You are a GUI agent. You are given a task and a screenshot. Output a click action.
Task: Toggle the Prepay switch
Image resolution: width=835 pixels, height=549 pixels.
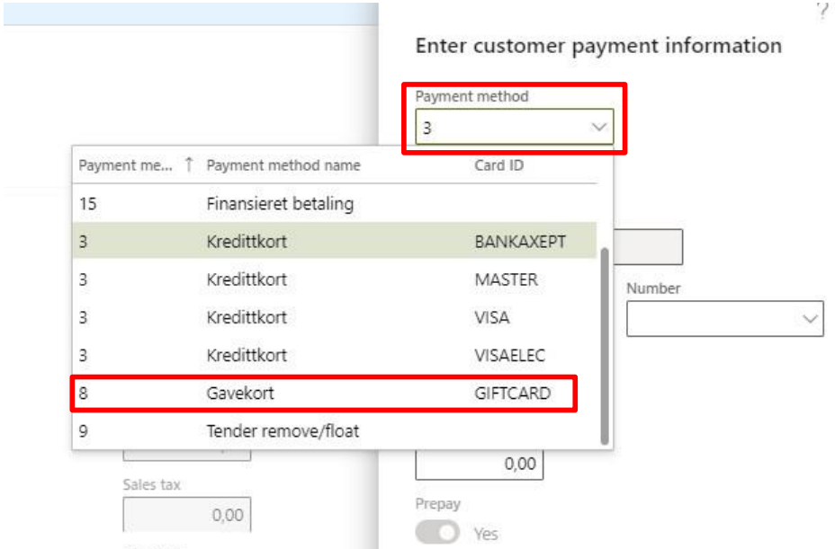click(x=437, y=533)
